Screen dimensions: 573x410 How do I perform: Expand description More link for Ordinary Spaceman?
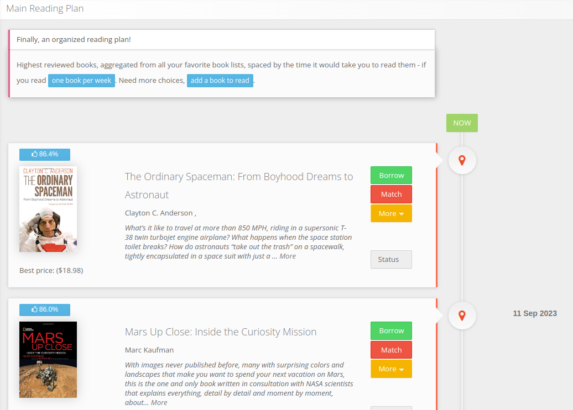[x=288, y=256]
